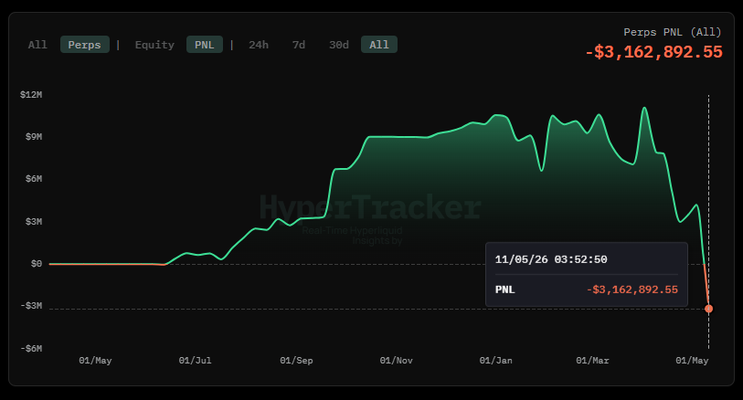Switch chart to Equity view
This screenshot has width=743, height=400.
(154, 45)
